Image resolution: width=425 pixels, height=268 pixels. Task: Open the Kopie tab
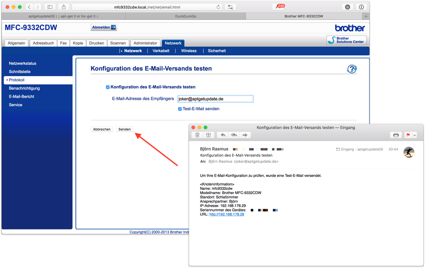(78, 43)
